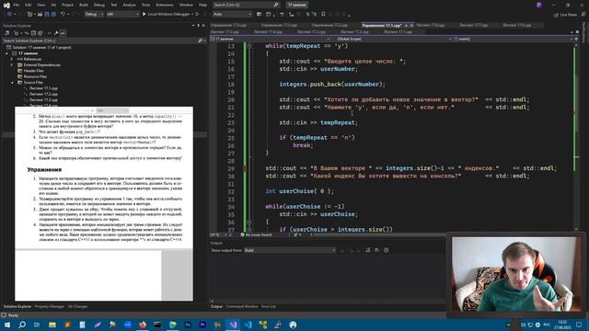Screen dimensions: 589x331
Task: Click the system clock in the taskbar
Action: point(562,325)
